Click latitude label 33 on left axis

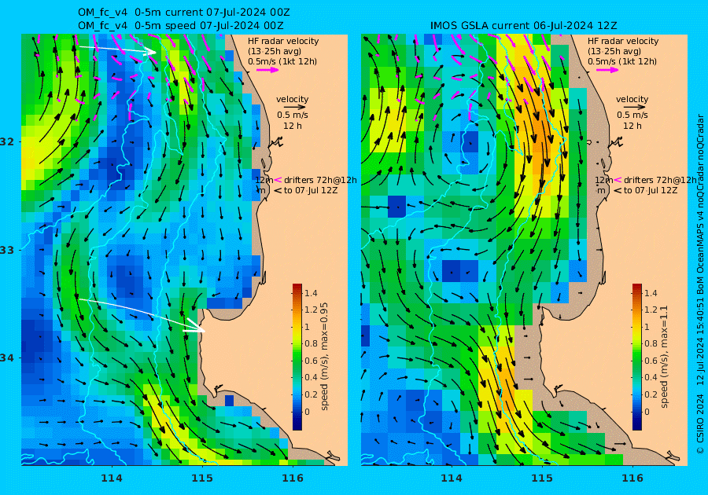tap(7, 250)
